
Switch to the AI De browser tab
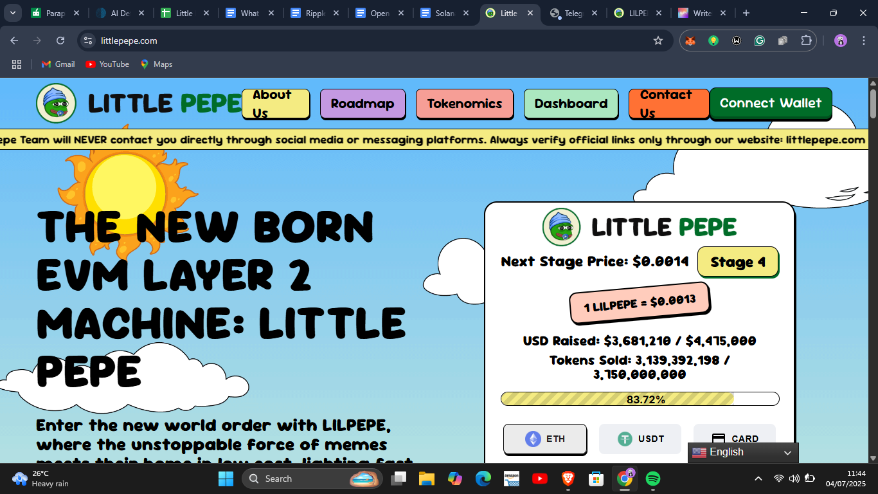point(121,13)
